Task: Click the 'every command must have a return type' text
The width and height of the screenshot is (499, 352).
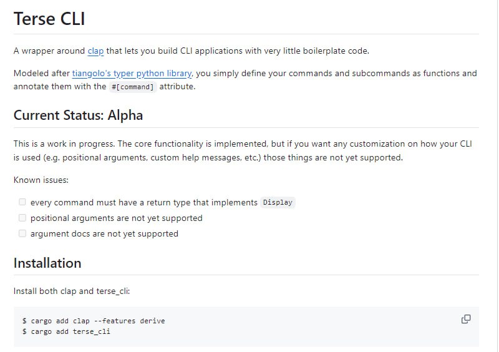Action: [143, 202]
